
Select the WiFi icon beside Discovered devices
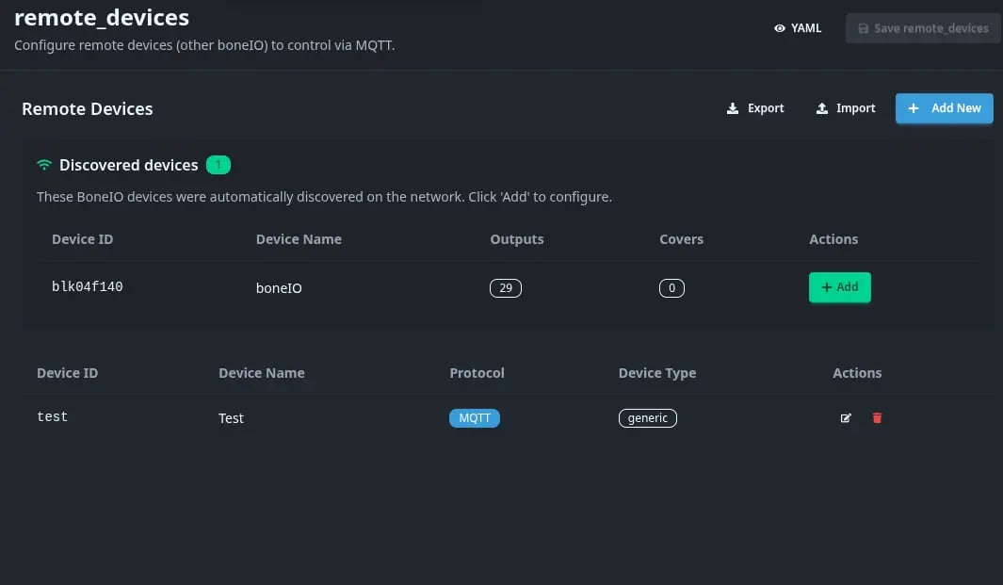pos(43,164)
